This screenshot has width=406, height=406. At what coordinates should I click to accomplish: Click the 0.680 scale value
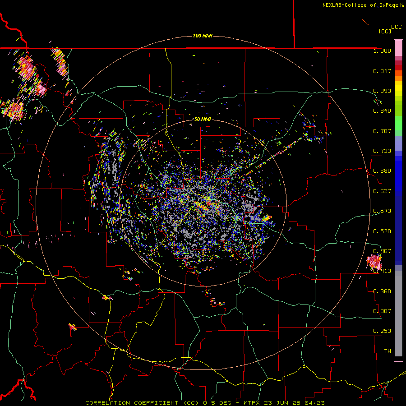click(382, 171)
